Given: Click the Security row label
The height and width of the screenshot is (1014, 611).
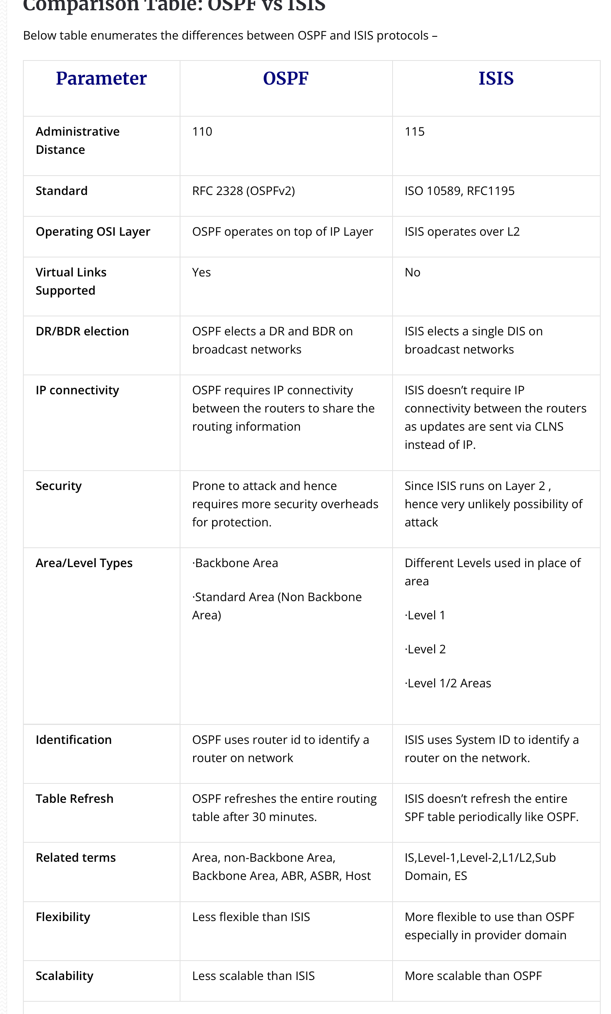Looking at the screenshot, I should [x=59, y=486].
